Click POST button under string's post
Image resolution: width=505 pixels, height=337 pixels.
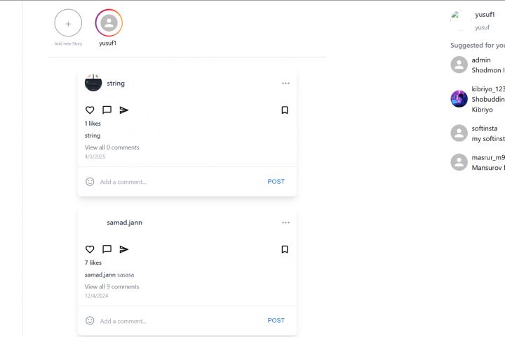point(276,182)
